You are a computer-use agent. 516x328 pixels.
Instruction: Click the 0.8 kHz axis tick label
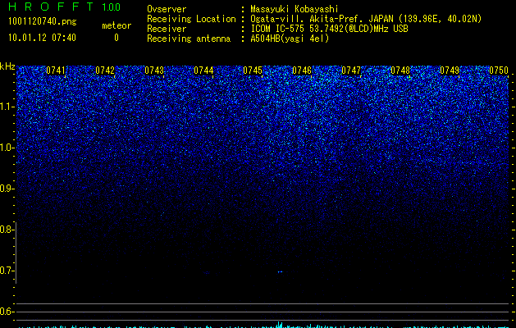point(7,230)
